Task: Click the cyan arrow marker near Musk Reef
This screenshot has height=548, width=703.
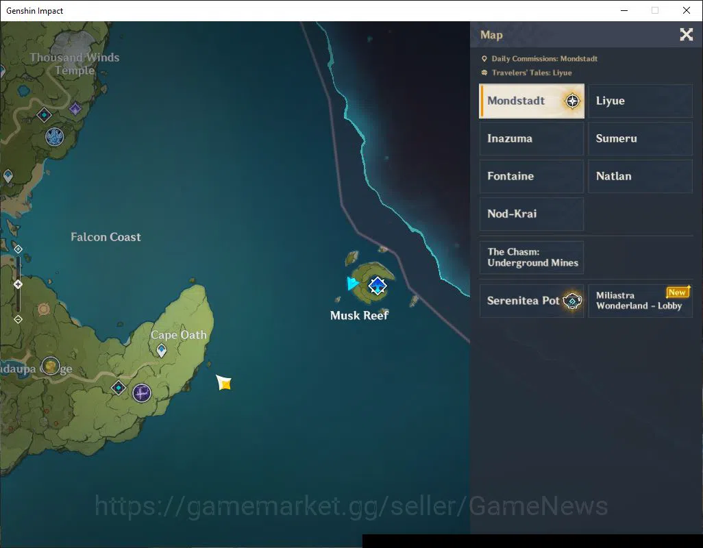Action: (352, 283)
